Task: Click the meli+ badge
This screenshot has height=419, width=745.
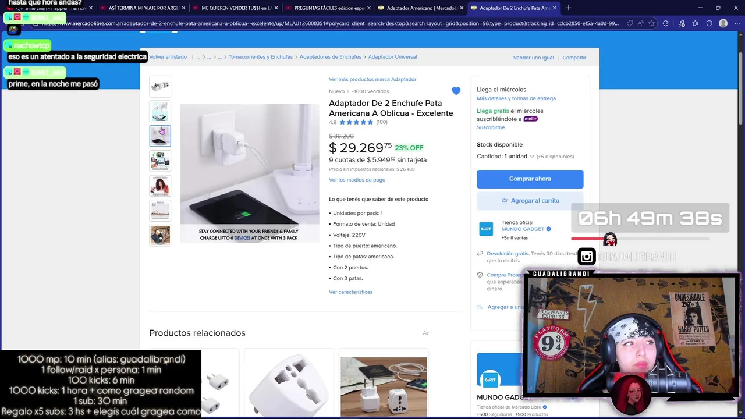Action: click(x=530, y=119)
